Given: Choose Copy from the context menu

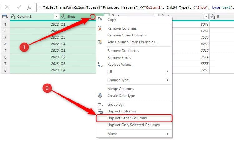Looking at the screenshot, I should coord(134,20).
